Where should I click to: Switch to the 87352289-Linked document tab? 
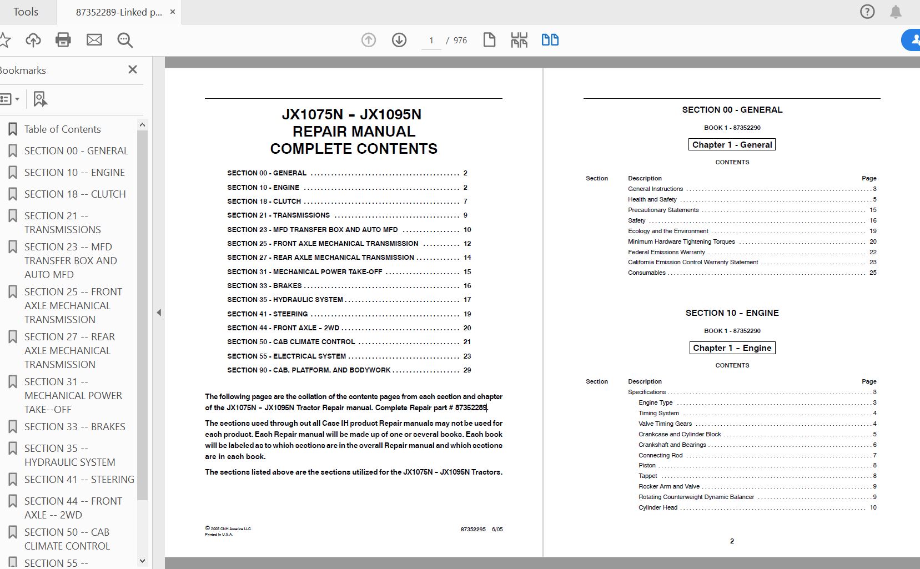coord(119,12)
